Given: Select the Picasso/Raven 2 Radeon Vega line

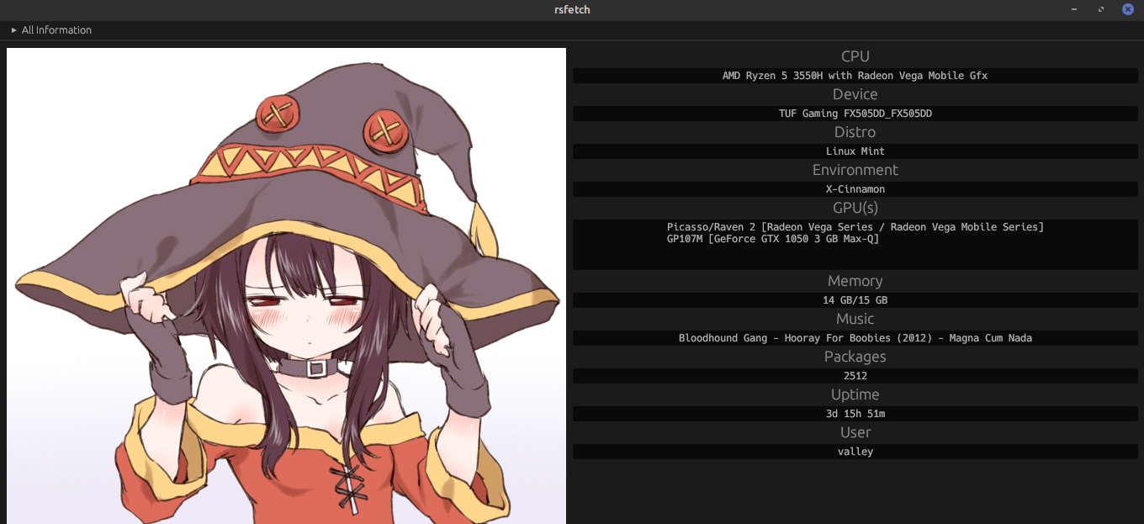Looking at the screenshot, I should 855,227.
